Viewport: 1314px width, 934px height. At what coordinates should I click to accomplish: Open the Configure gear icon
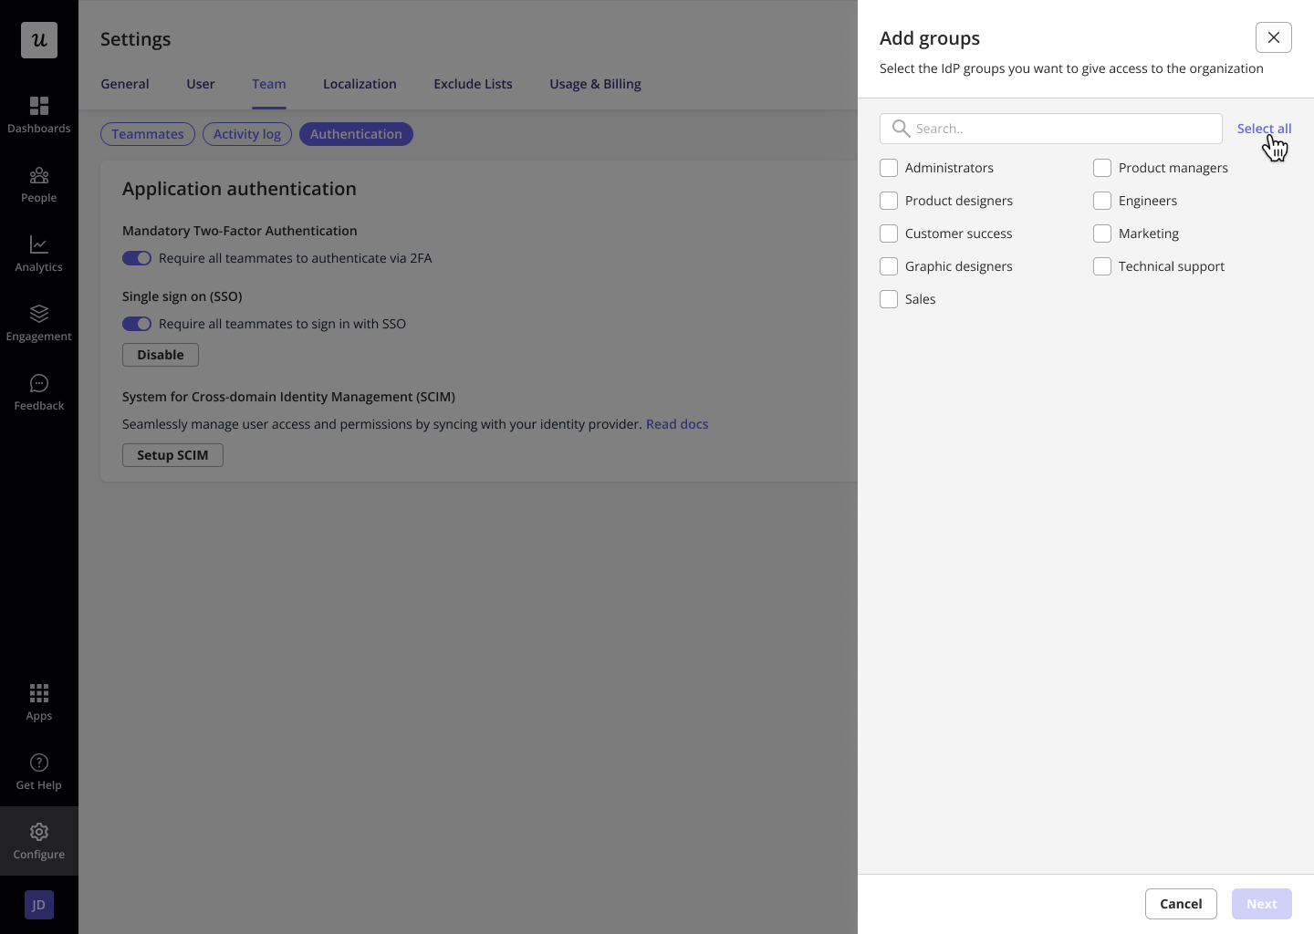pyautogui.click(x=39, y=832)
